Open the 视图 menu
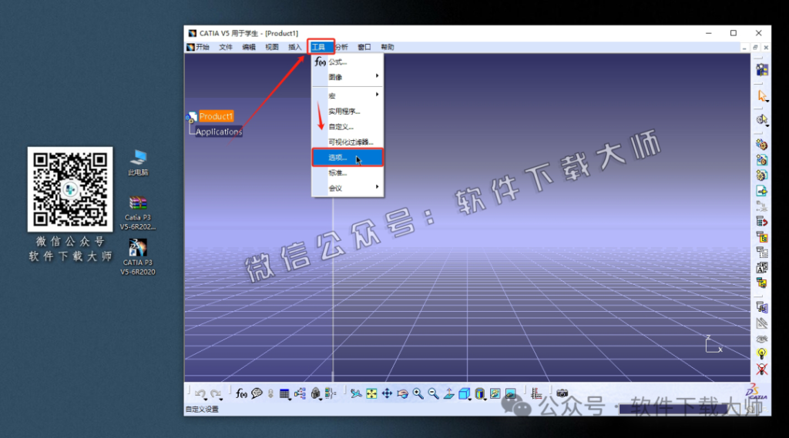The image size is (789, 438). 272,47
